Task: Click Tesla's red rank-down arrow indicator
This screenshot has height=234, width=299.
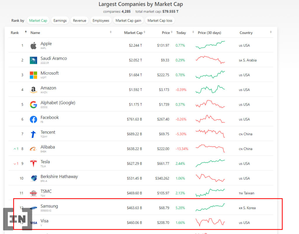Action: (x=16, y=163)
